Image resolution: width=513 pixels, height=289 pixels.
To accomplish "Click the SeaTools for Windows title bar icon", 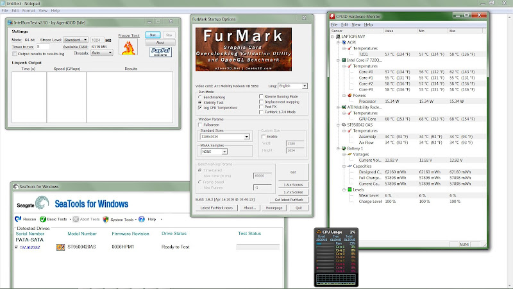I will [15, 186].
